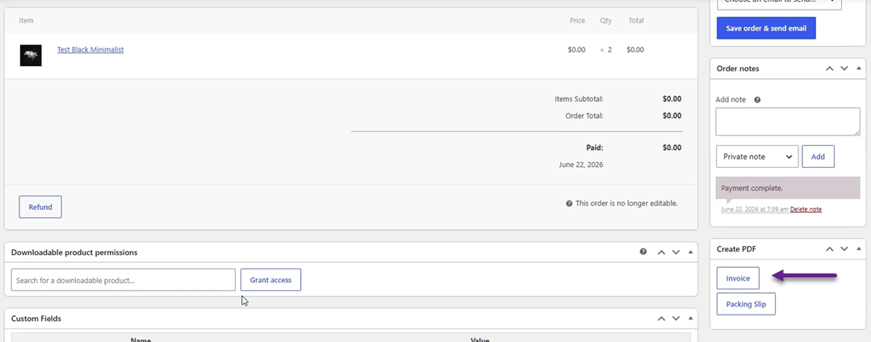Click the Delete note link
Screen dimensions: 871x342
806,209
